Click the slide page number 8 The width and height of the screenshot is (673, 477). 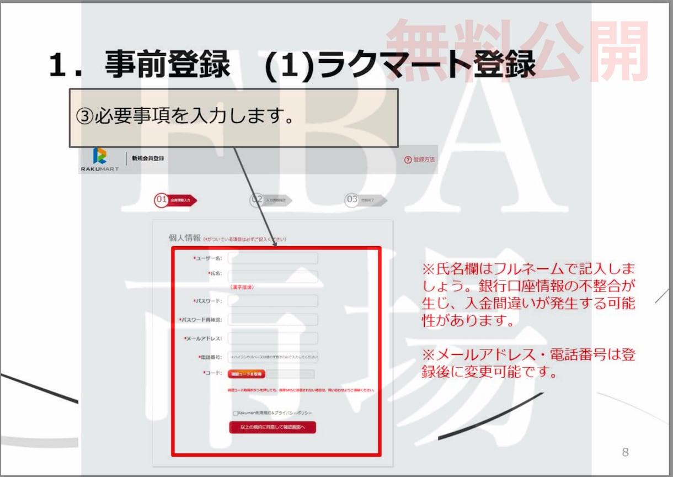pos(625,453)
